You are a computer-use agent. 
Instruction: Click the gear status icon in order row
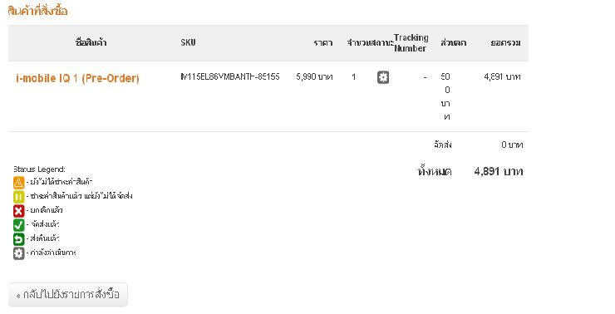click(x=383, y=77)
